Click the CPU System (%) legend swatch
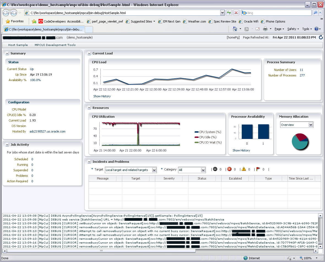 (x=196, y=132)
